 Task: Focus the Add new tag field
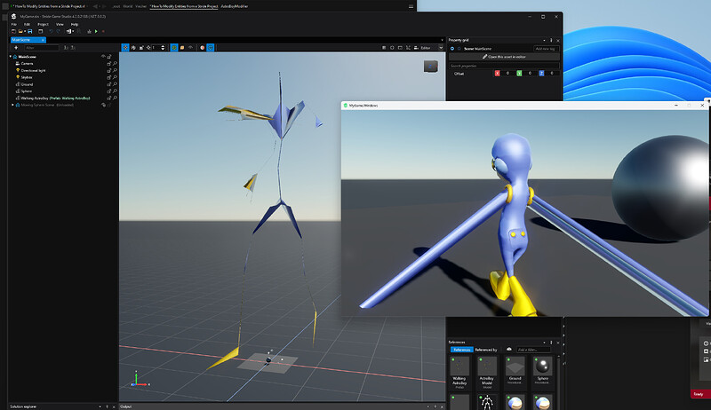[547, 49]
